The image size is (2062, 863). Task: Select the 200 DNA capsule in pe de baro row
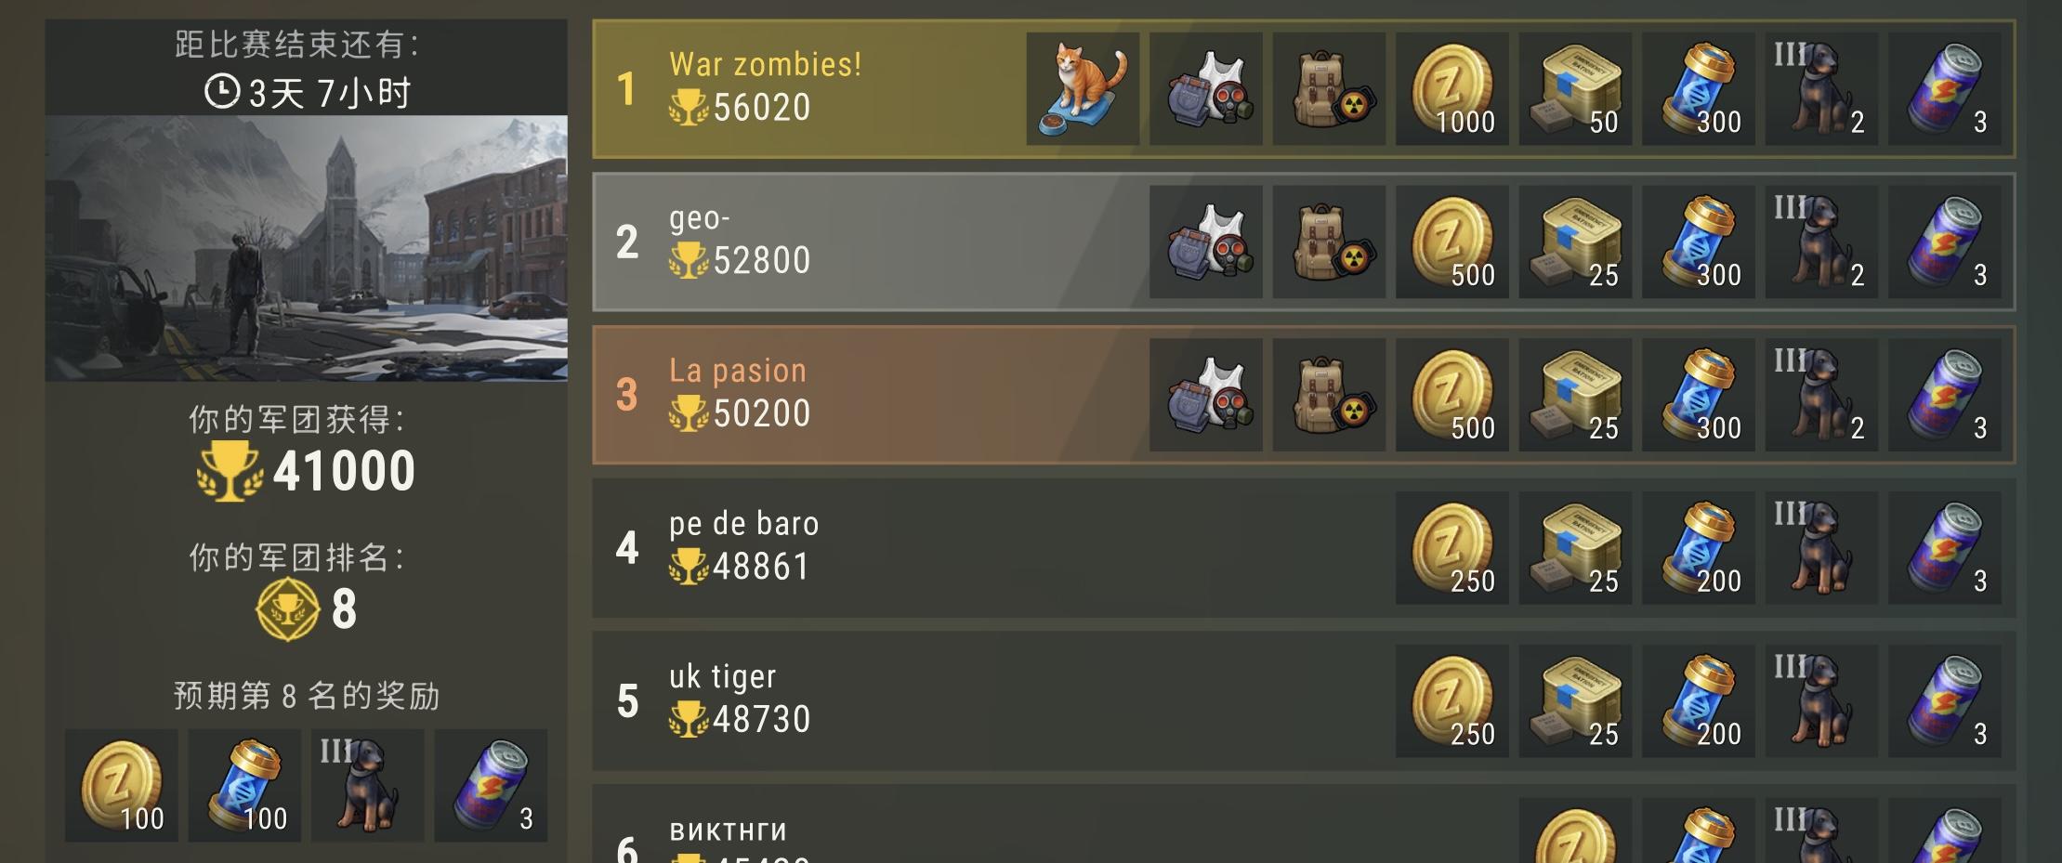coord(1698,548)
